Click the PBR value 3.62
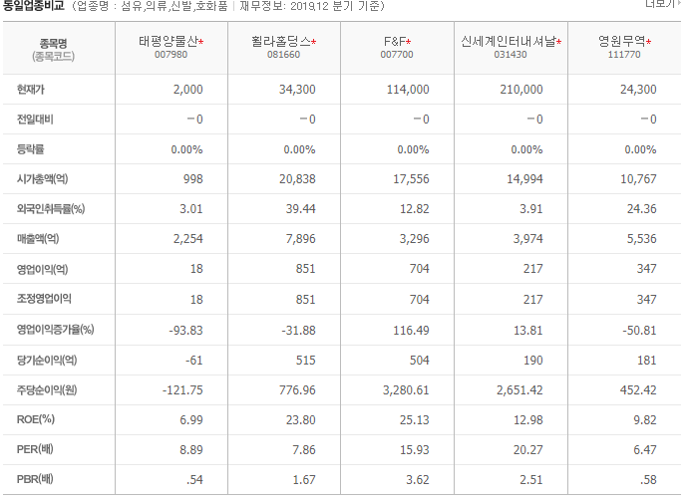This screenshot has height=500, width=689. [418, 479]
